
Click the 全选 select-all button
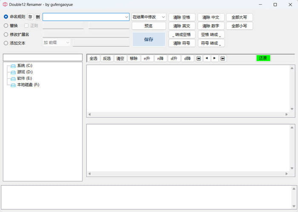click(93, 58)
